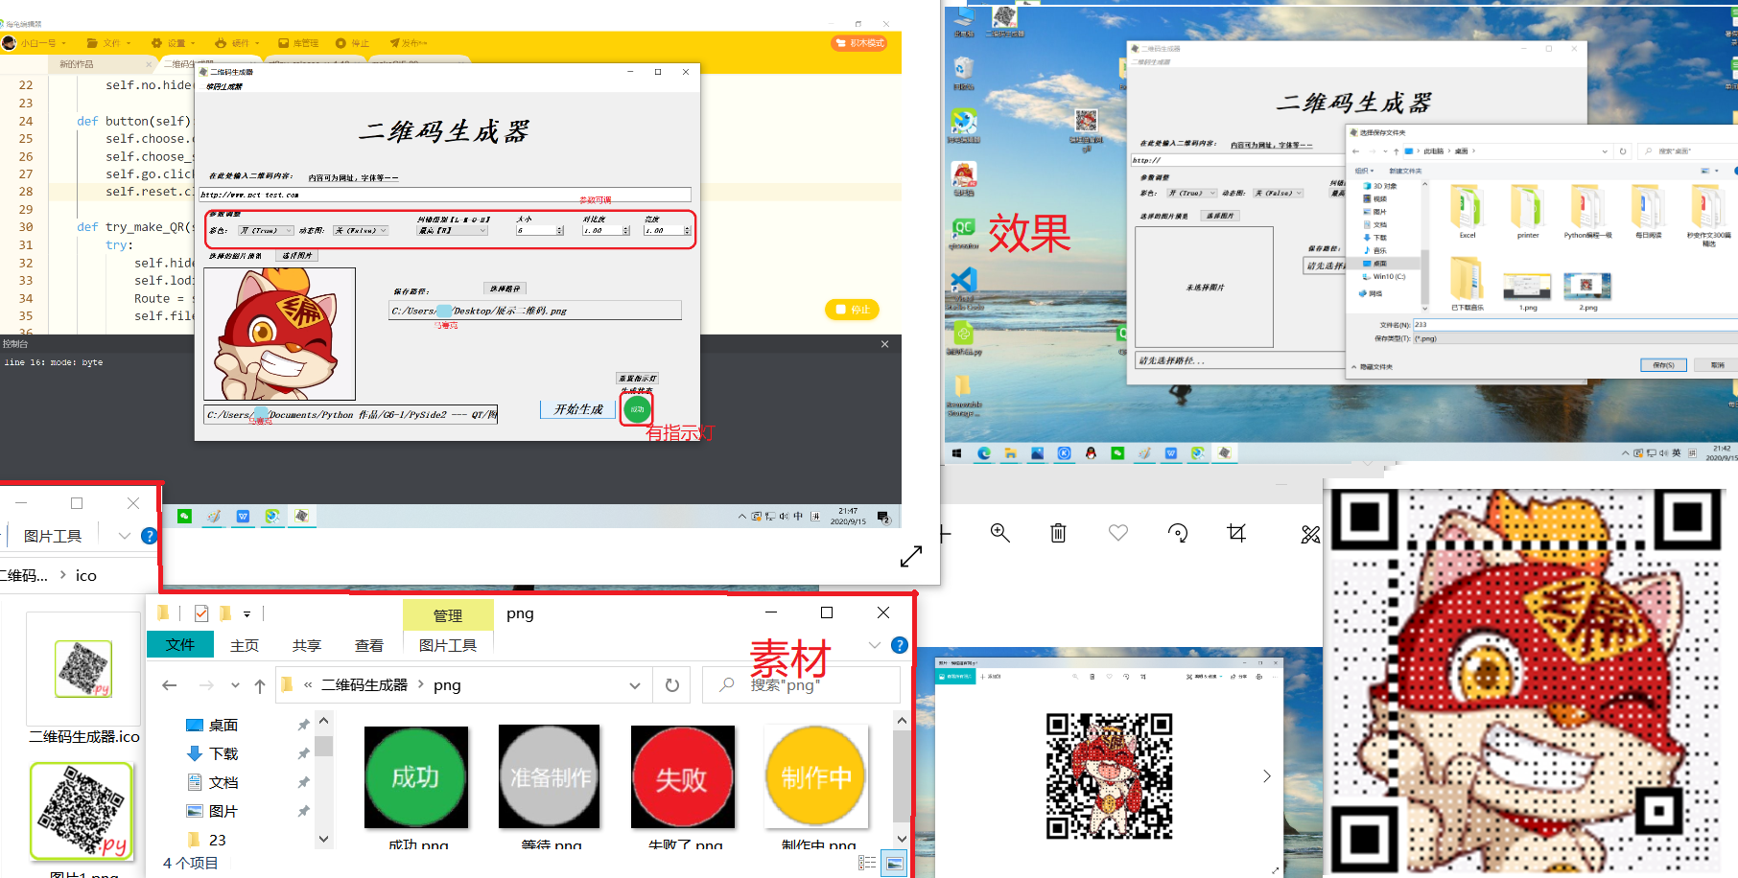Select the yellow 制作中 thumbnail

tap(816, 776)
